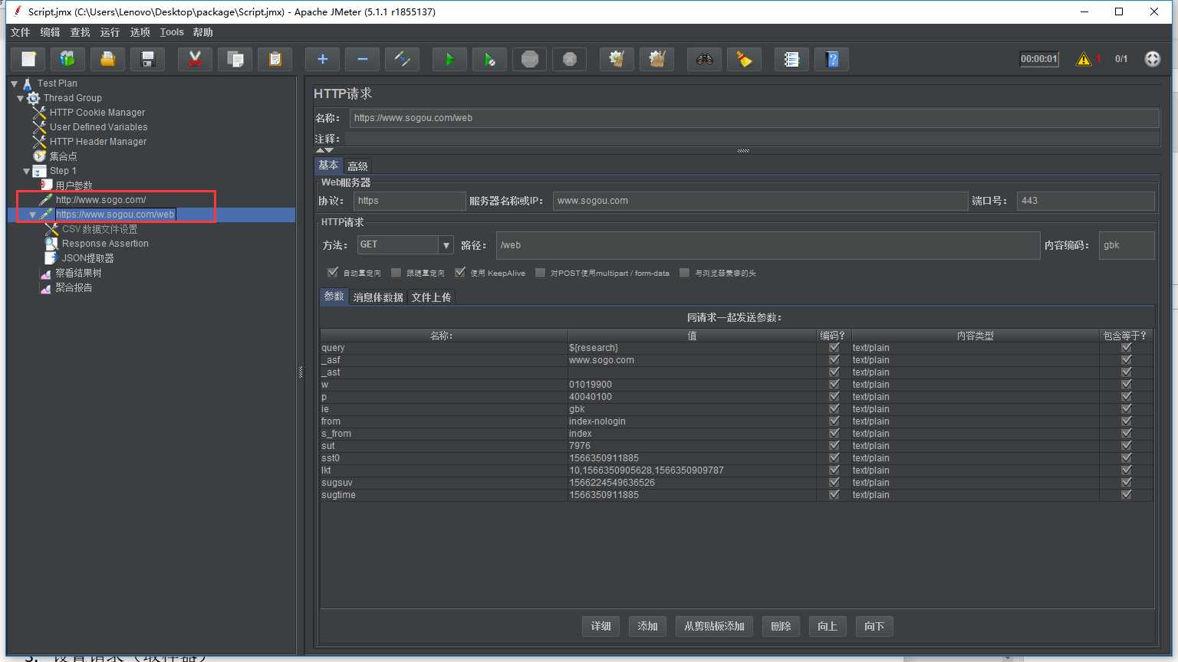Switch to the 消息体数据 tab
Viewport: 1178px width, 662px height.
pos(378,297)
